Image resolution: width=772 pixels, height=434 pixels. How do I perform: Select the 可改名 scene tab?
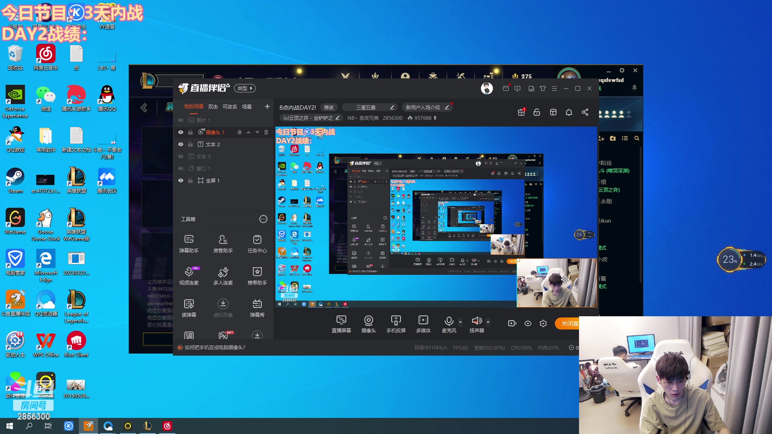[230, 106]
